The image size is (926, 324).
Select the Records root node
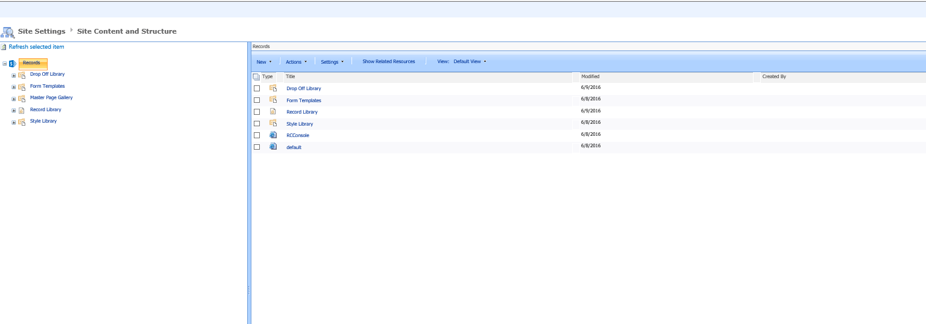click(33, 63)
